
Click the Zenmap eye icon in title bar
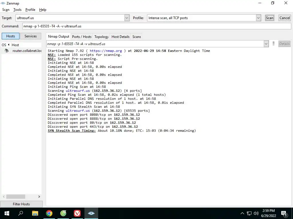point(3,3)
